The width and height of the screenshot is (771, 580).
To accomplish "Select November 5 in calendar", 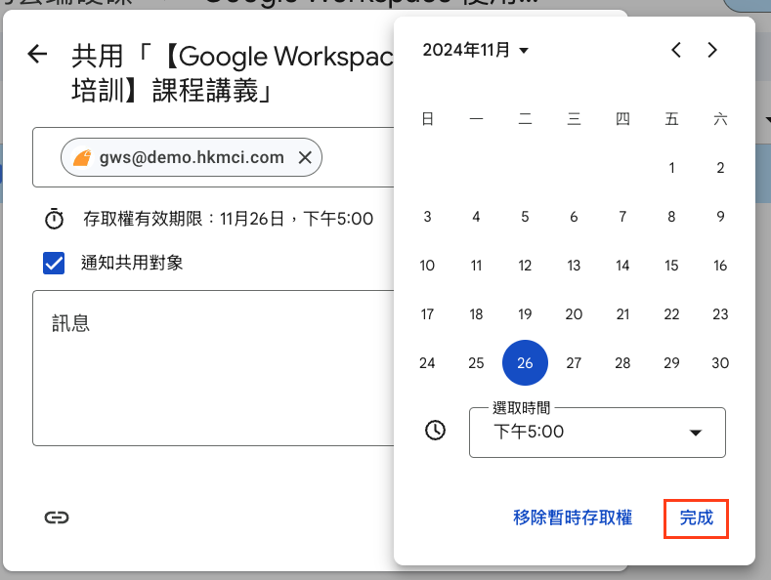I will point(525,217).
